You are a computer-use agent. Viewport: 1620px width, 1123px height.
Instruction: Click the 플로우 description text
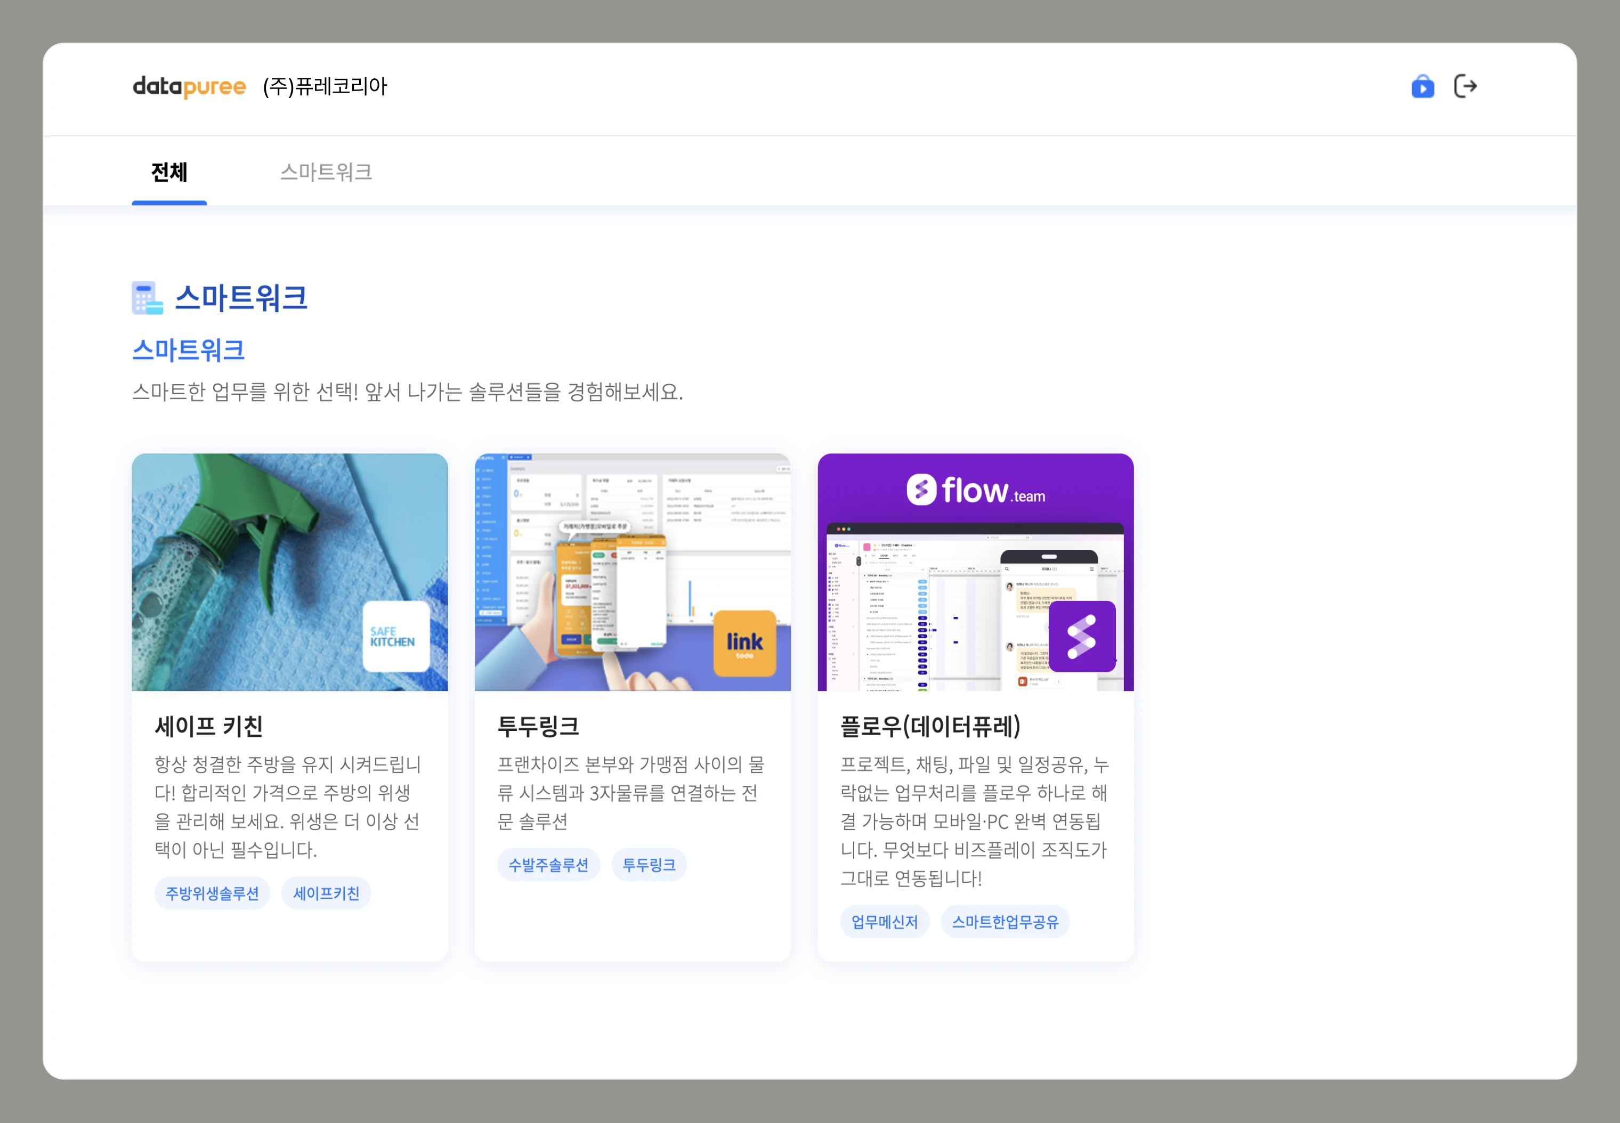click(975, 821)
